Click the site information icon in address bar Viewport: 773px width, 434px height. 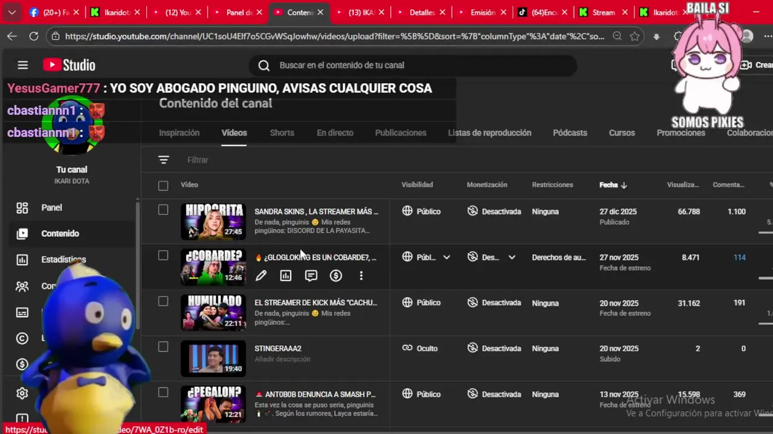point(56,36)
